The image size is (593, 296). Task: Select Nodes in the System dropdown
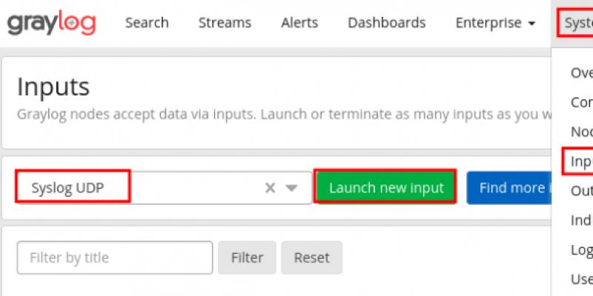(x=581, y=132)
